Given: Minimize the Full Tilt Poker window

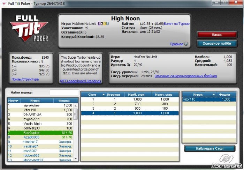Looking at the screenshot, I should pyautogui.click(x=217, y=2).
